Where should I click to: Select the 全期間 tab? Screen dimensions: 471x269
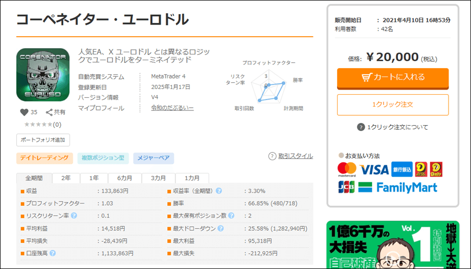pyautogui.click(x=34, y=178)
